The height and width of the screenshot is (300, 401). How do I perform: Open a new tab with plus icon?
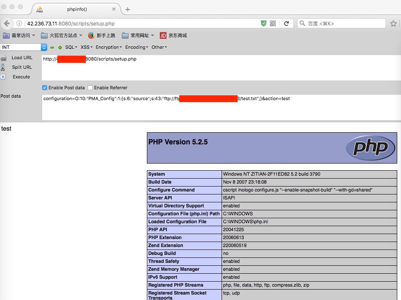pos(128,10)
